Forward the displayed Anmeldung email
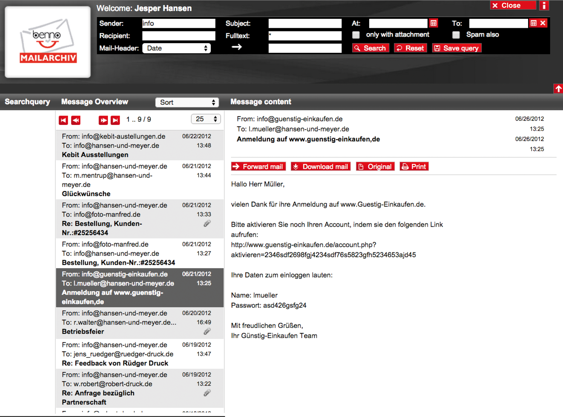This screenshot has height=417, width=563. pos(258,166)
